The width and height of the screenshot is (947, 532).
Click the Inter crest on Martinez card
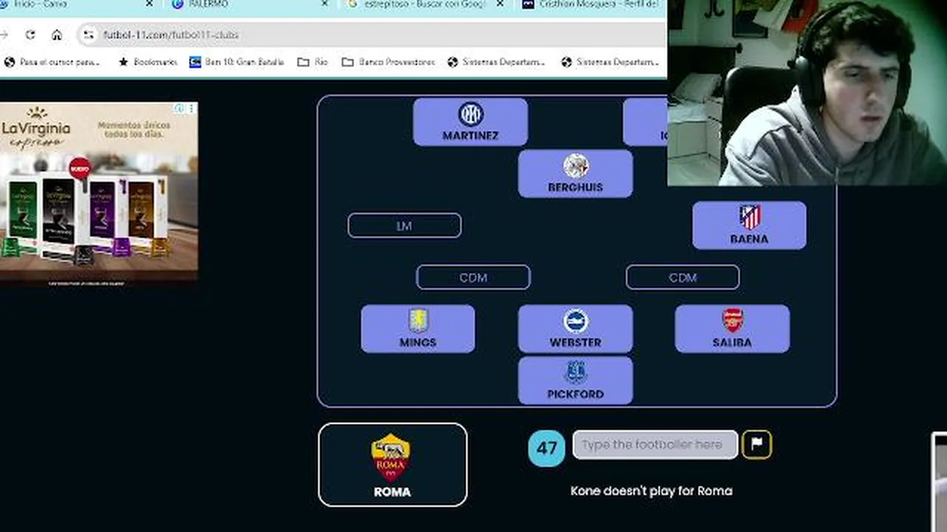tap(471, 115)
